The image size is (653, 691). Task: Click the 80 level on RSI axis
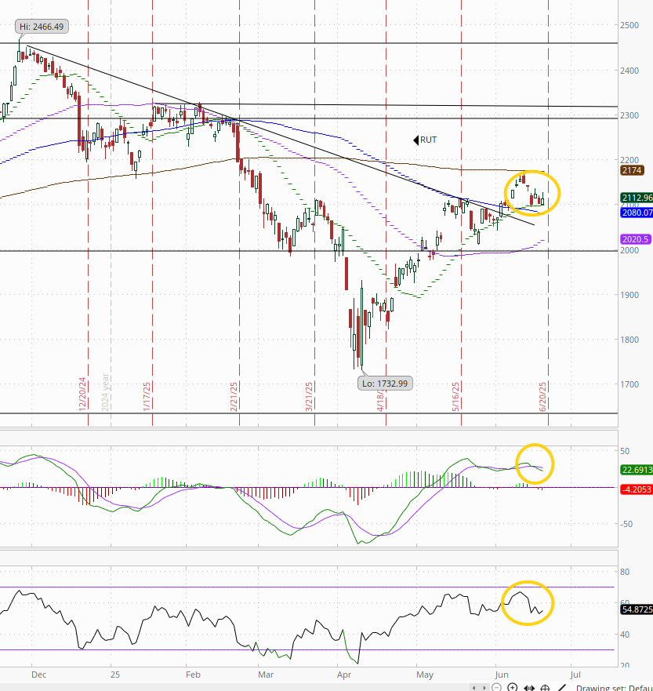click(625, 572)
